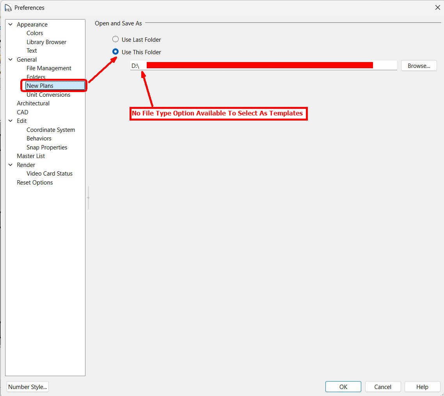Open the Colors preferences page
This screenshot has width=444, height=396.
coord(35,33)
